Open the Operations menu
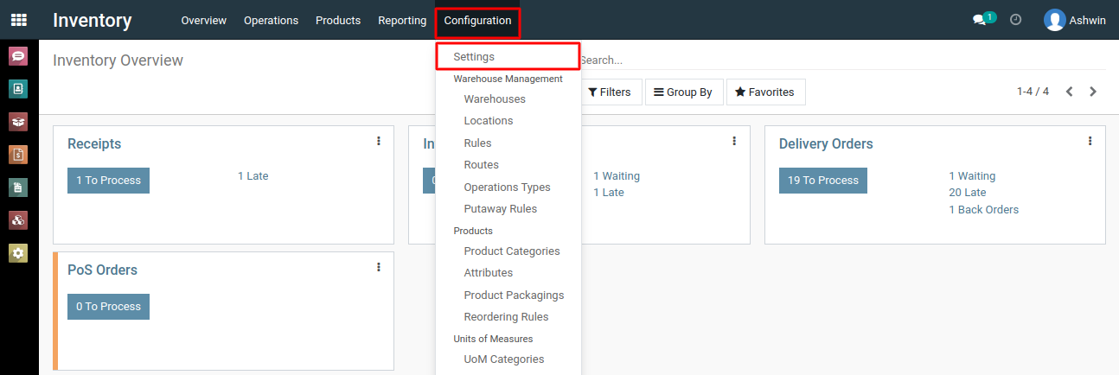 (271, 20)
